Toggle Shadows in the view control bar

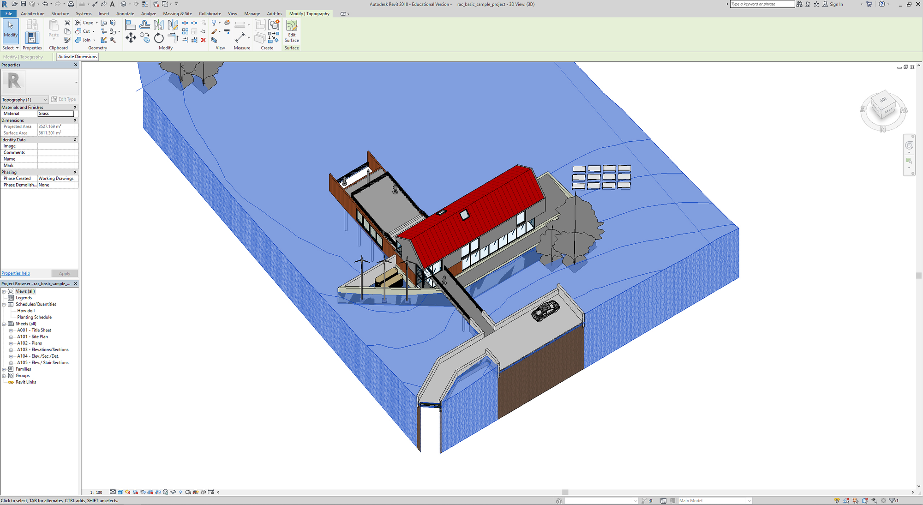(136, 492)
